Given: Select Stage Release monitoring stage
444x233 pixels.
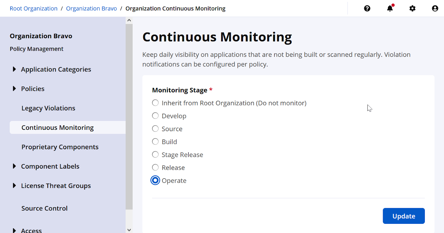Looking at the screenshot, I should coord(155,155).
